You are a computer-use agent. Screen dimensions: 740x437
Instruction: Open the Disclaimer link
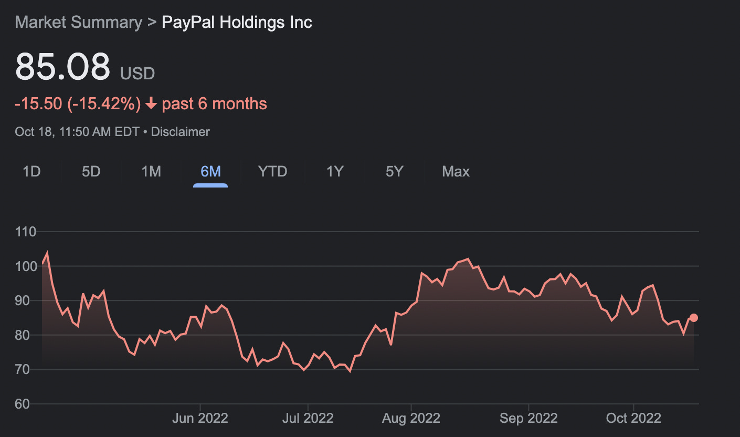click(180, 132)
